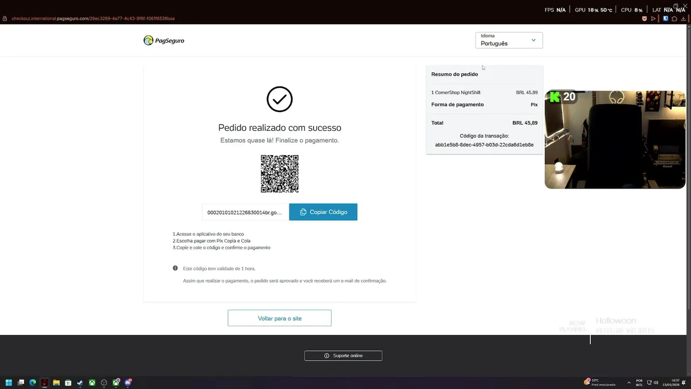This screenshot has width=691, height=389.
Task: Open the weather widget showing 33°C
Action: coord(599,382)
